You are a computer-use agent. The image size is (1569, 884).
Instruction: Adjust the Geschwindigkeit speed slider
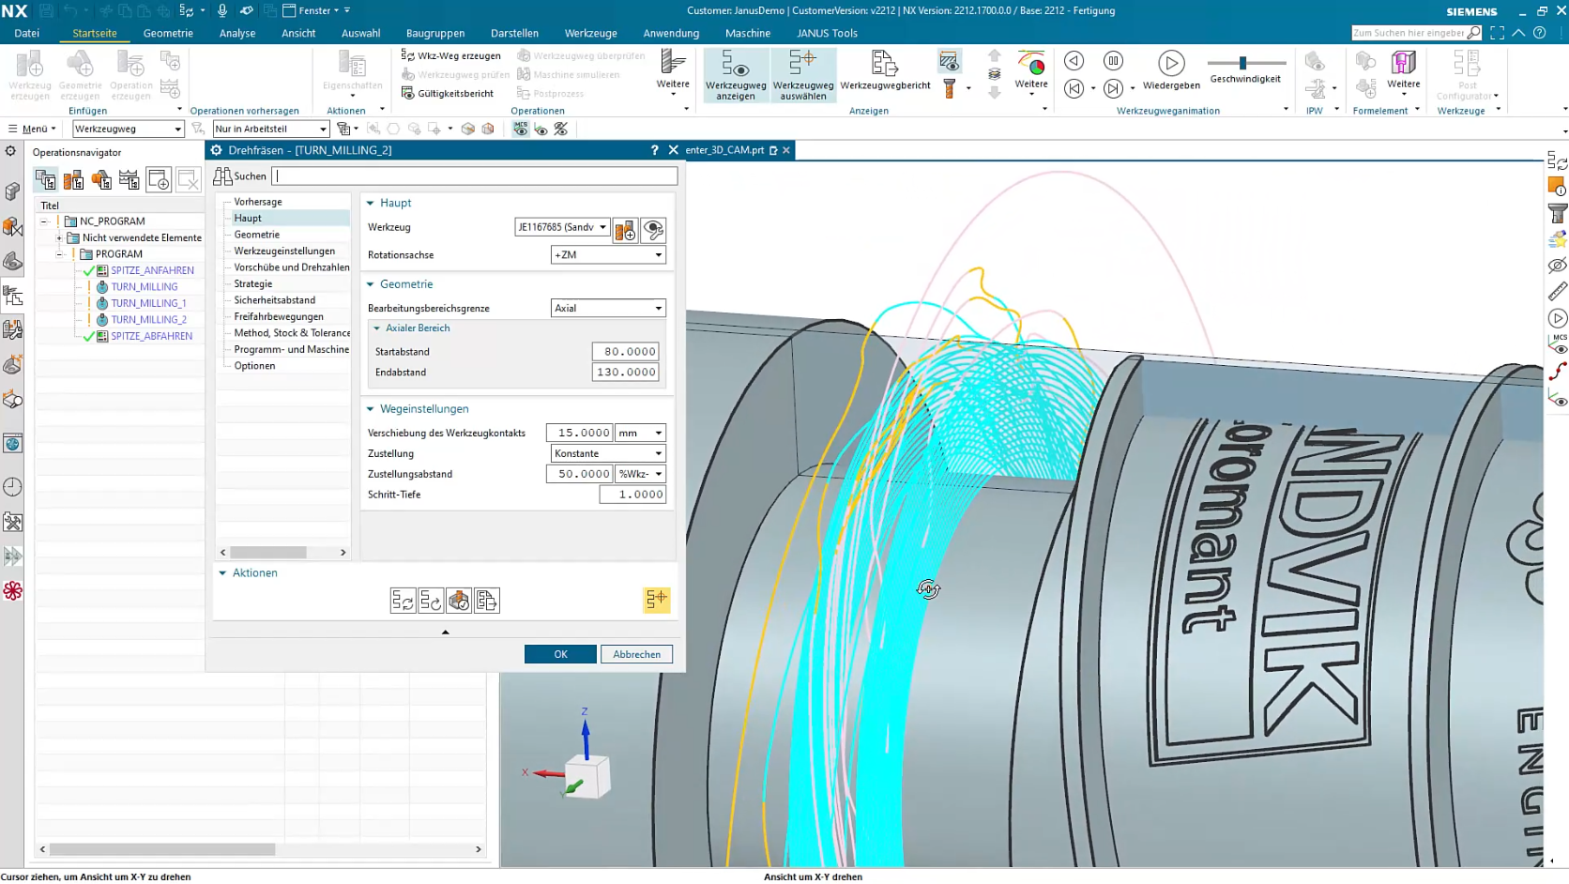click(x=1242, y=63)
